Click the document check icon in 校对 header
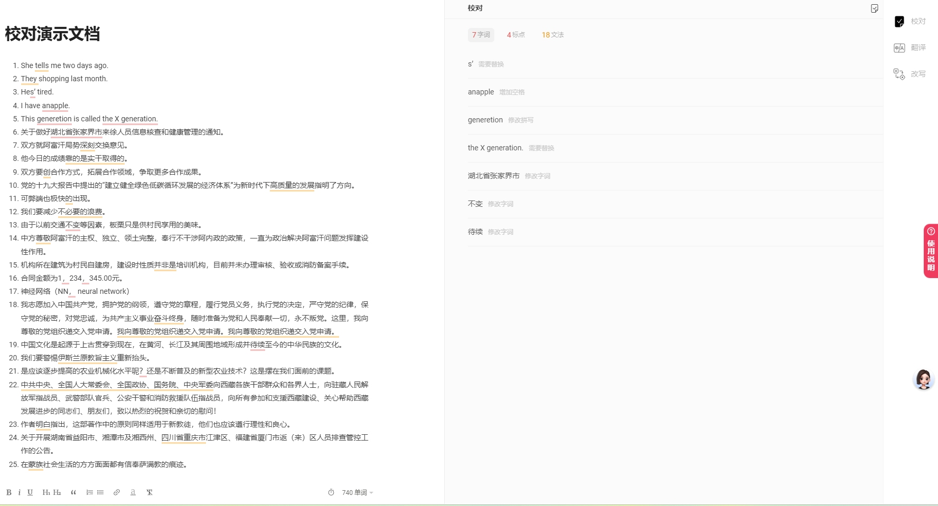Viewport: 938px width, 506px height. tap(875, 8)
